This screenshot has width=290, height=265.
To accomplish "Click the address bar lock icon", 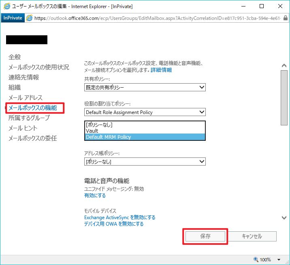I will [x=286, y=18].
